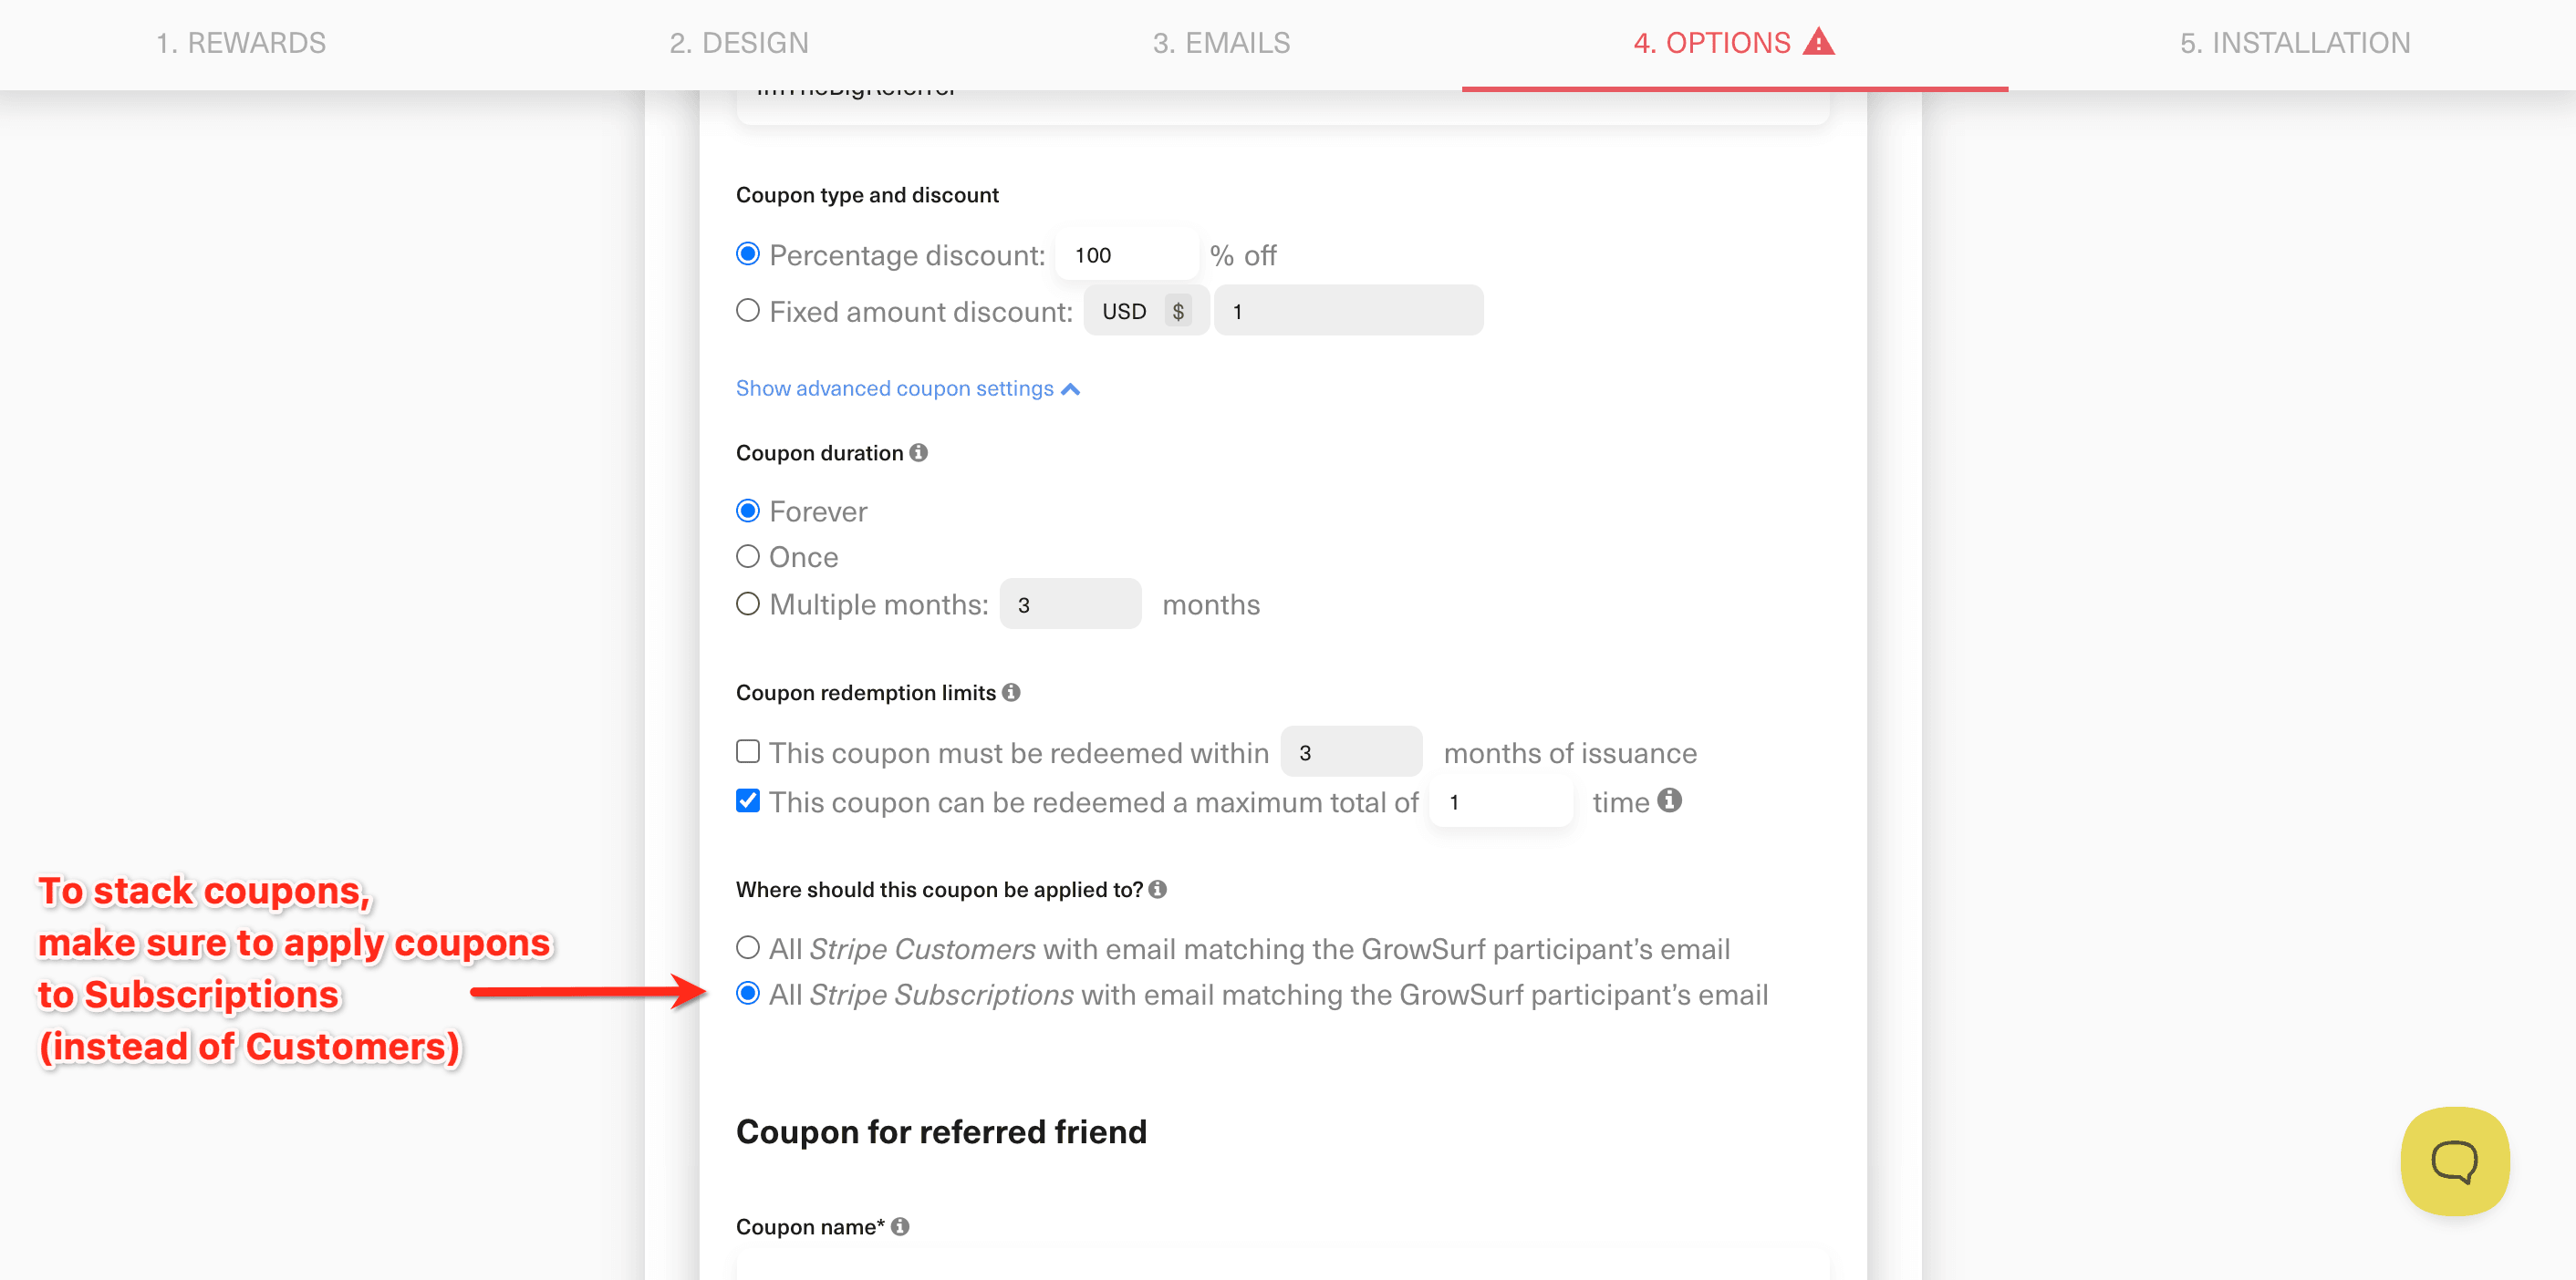Collapse the advanced coupon settings chevron
The width and height of the screenshot is (2576, 1280).
tap(1071, 387)
